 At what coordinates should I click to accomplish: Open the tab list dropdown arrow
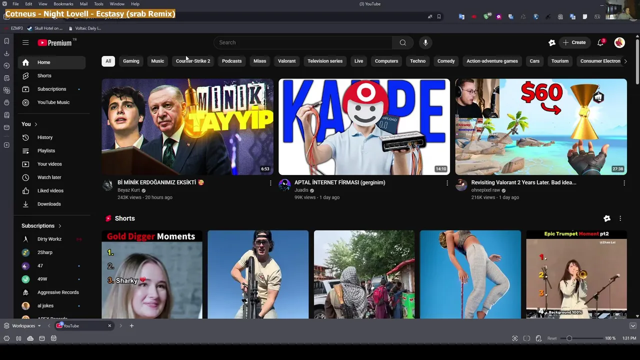(x=632, y=325)
